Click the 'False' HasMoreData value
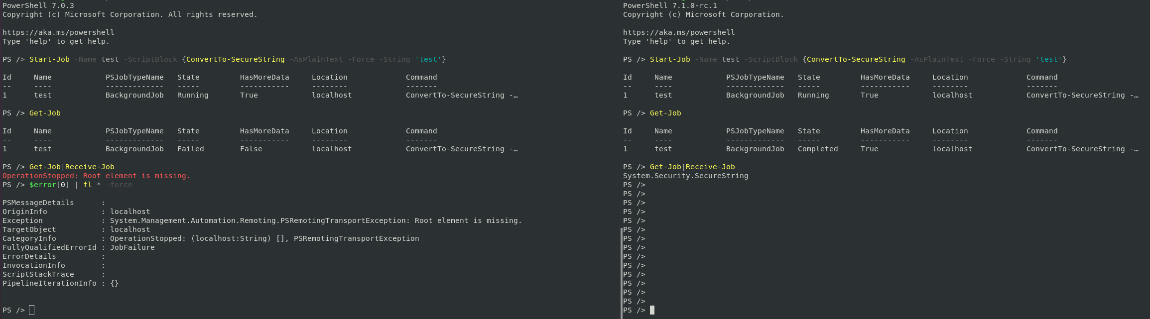The width and height of the screenshot is (1150, 319). click(x=251, y=149)
